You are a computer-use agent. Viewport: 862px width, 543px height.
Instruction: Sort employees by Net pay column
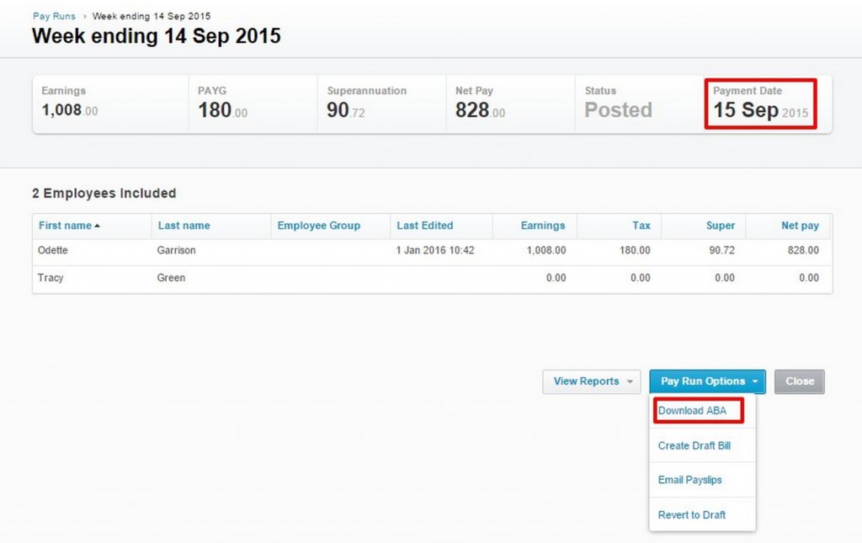pyautogui.click(x=796, y=226)
